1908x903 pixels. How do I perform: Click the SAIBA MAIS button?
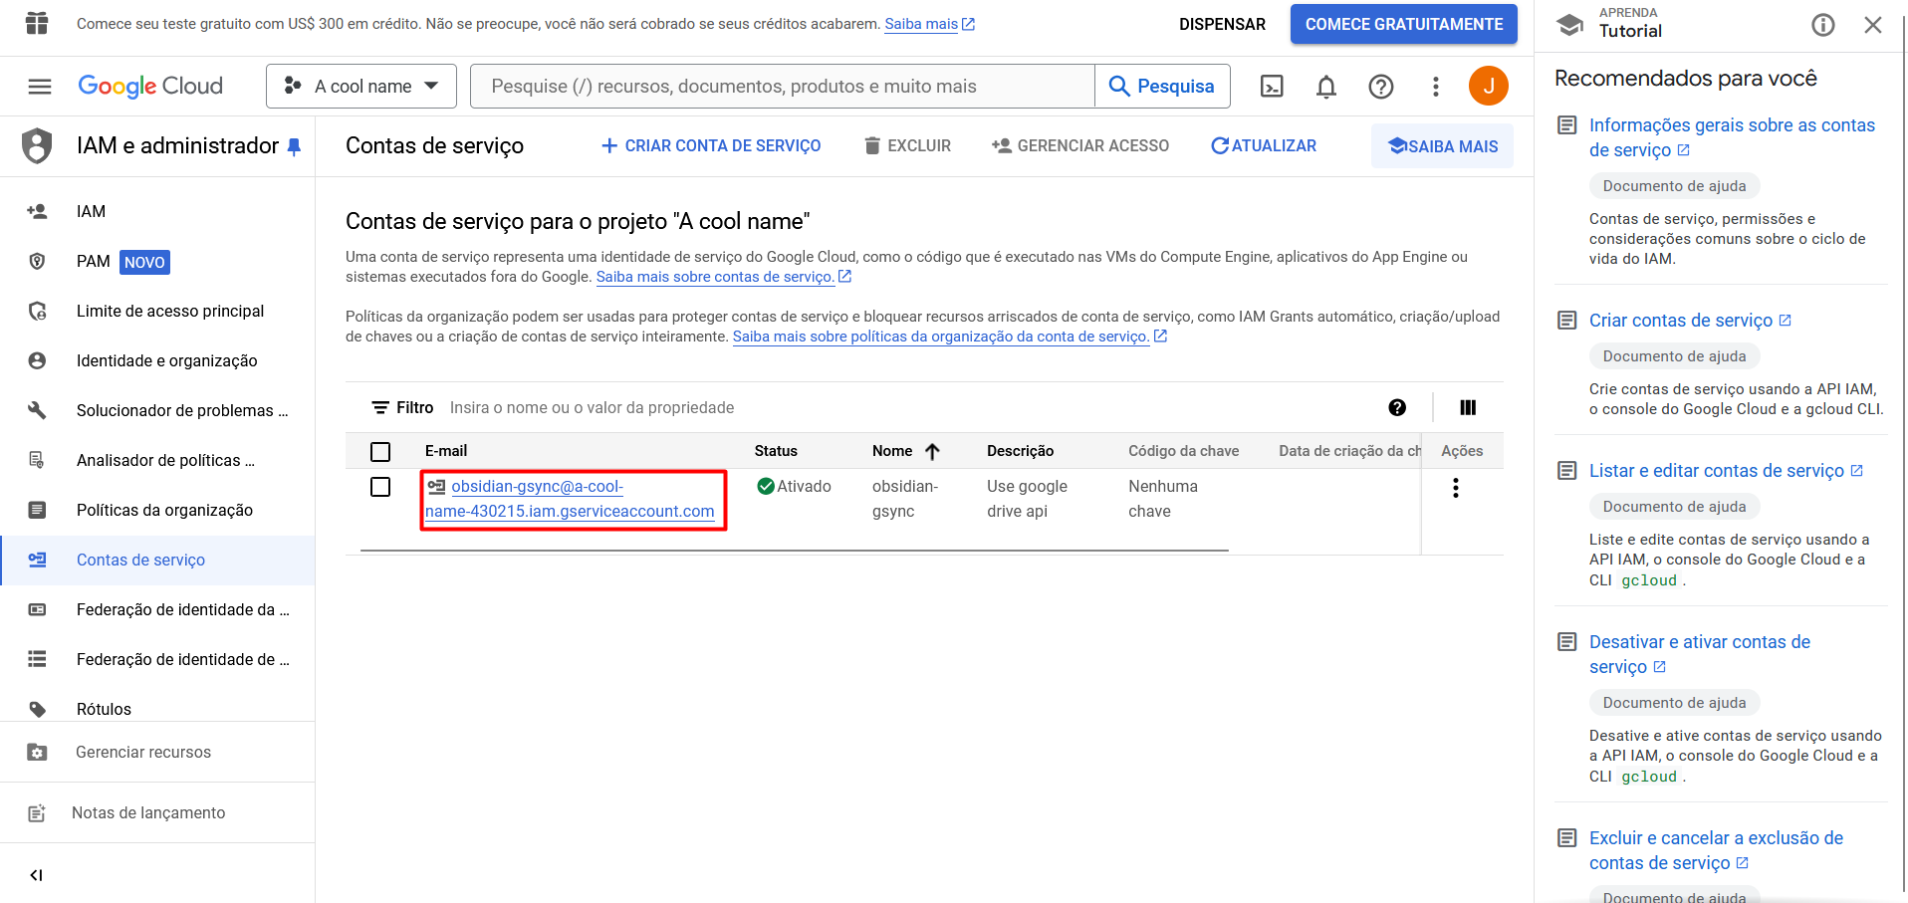pyautogui.click(x=1442, y=146)
